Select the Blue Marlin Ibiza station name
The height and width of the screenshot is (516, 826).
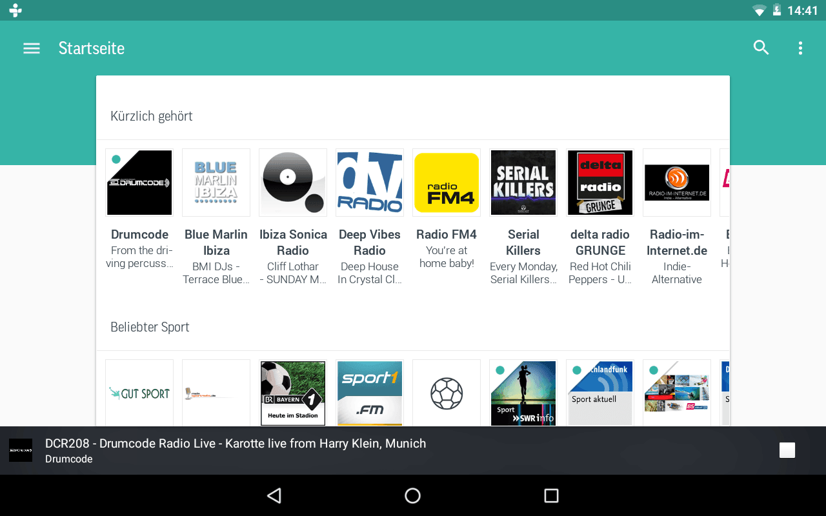coord(216,243)
